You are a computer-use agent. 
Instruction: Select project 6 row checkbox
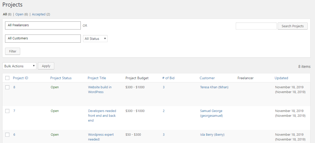pos(7,135)
